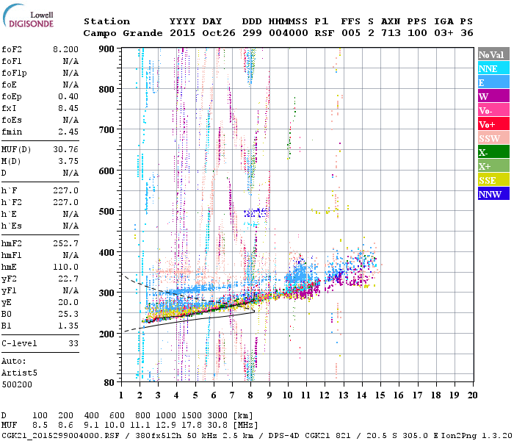This screenshot has height=441, width=514.
Task: Click the MUF(D) value 30.76
Action: pyautogui.click(x=65, y=150)
